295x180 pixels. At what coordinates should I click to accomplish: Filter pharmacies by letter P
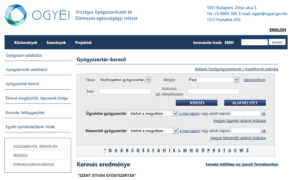point(208,150)
